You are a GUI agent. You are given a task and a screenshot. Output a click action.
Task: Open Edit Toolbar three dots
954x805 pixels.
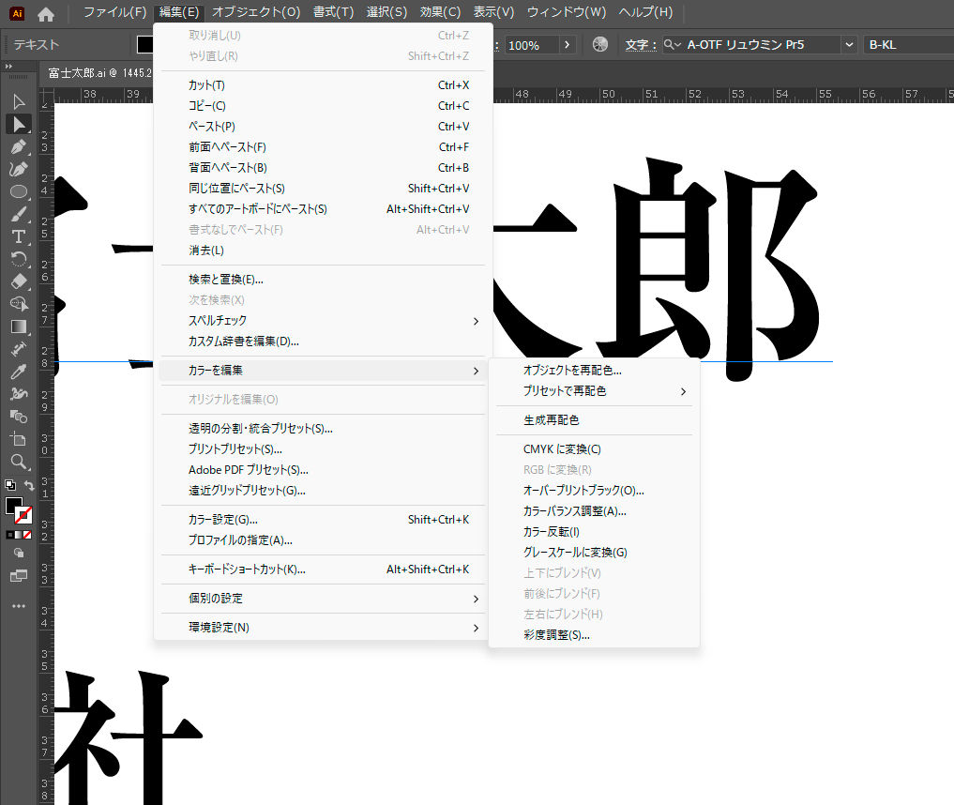coord(18,606)
